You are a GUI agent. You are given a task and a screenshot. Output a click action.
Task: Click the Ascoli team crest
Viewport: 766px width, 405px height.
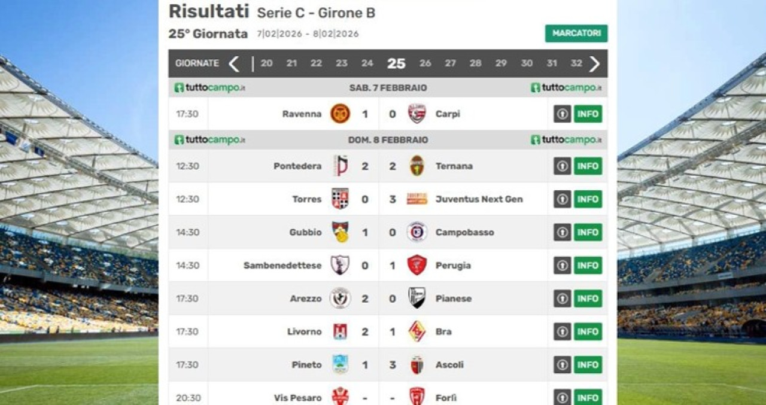[x=417, y=364]
